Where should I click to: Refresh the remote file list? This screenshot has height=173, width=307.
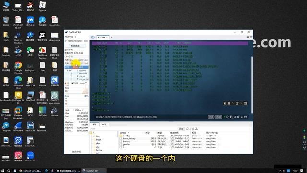click(187, 129)
